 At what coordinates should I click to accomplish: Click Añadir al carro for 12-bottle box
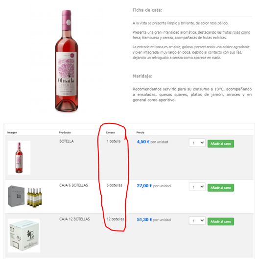tap(221, 221)
